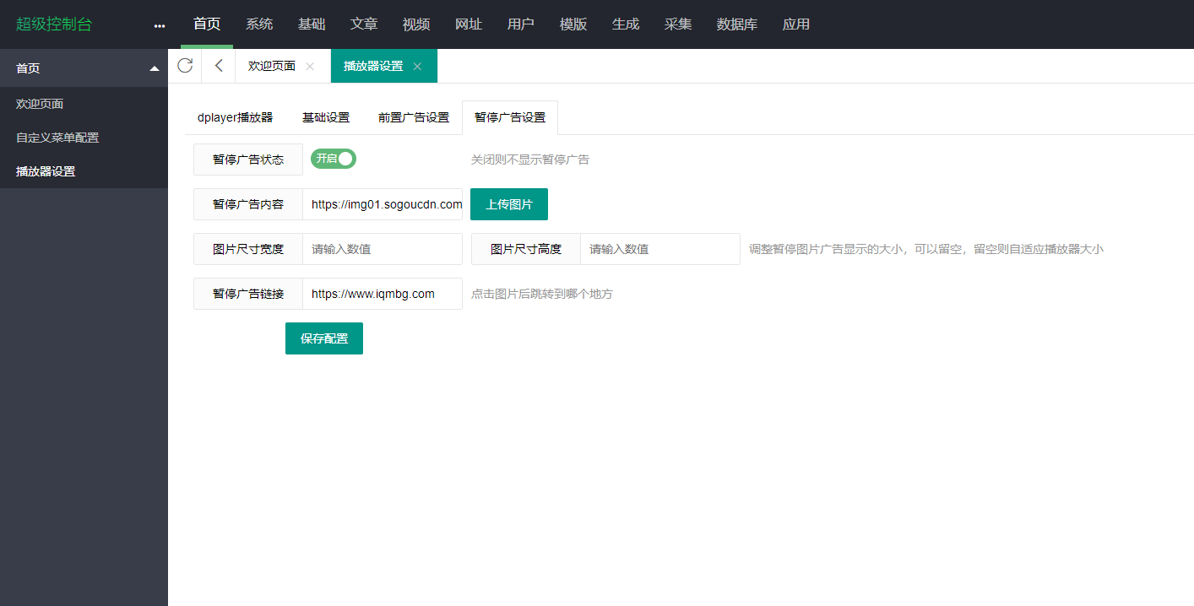Toggle the 暂停广告状态 switch off
The image size is (1194, 606).
[x=334, y=159]
